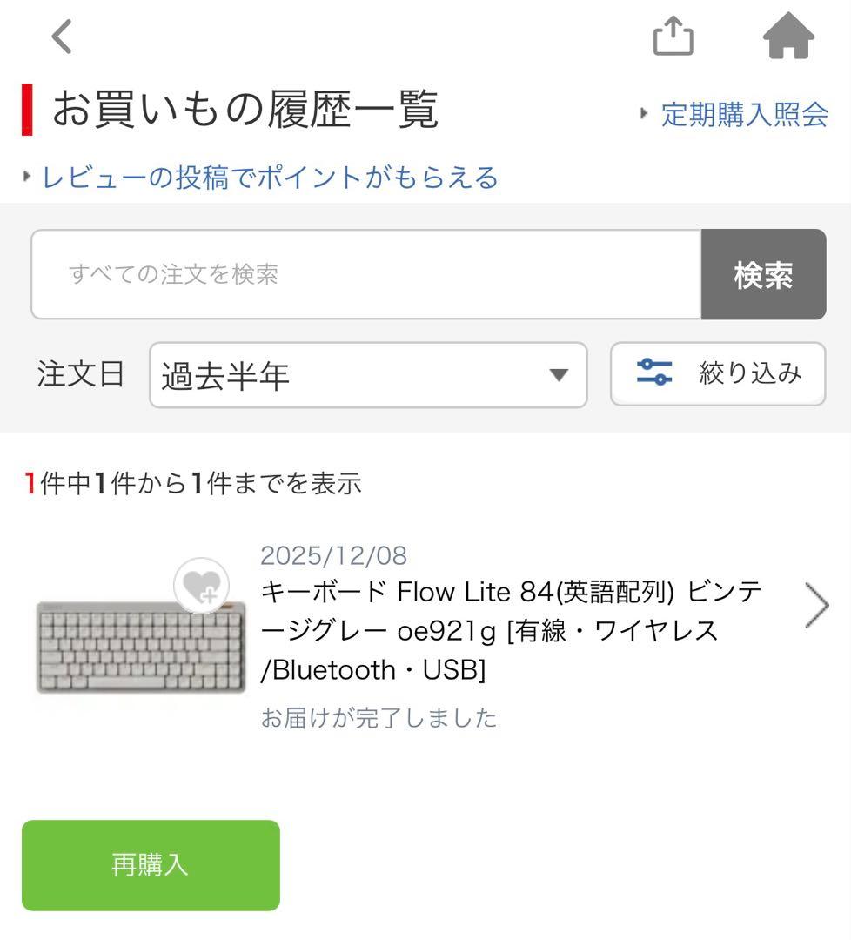This screenshot has height=940, width=851.
Task: Tap the right arrow on the keyboard order
Action: point(816,604)
